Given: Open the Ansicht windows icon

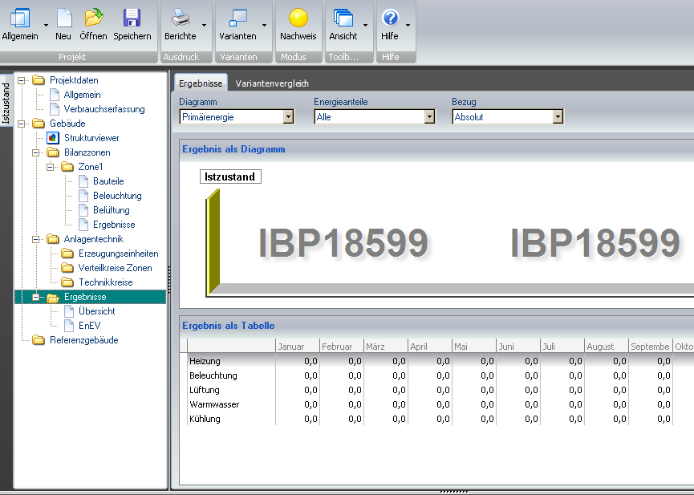Looking at the screenshot, I should [x=343, y=18].
